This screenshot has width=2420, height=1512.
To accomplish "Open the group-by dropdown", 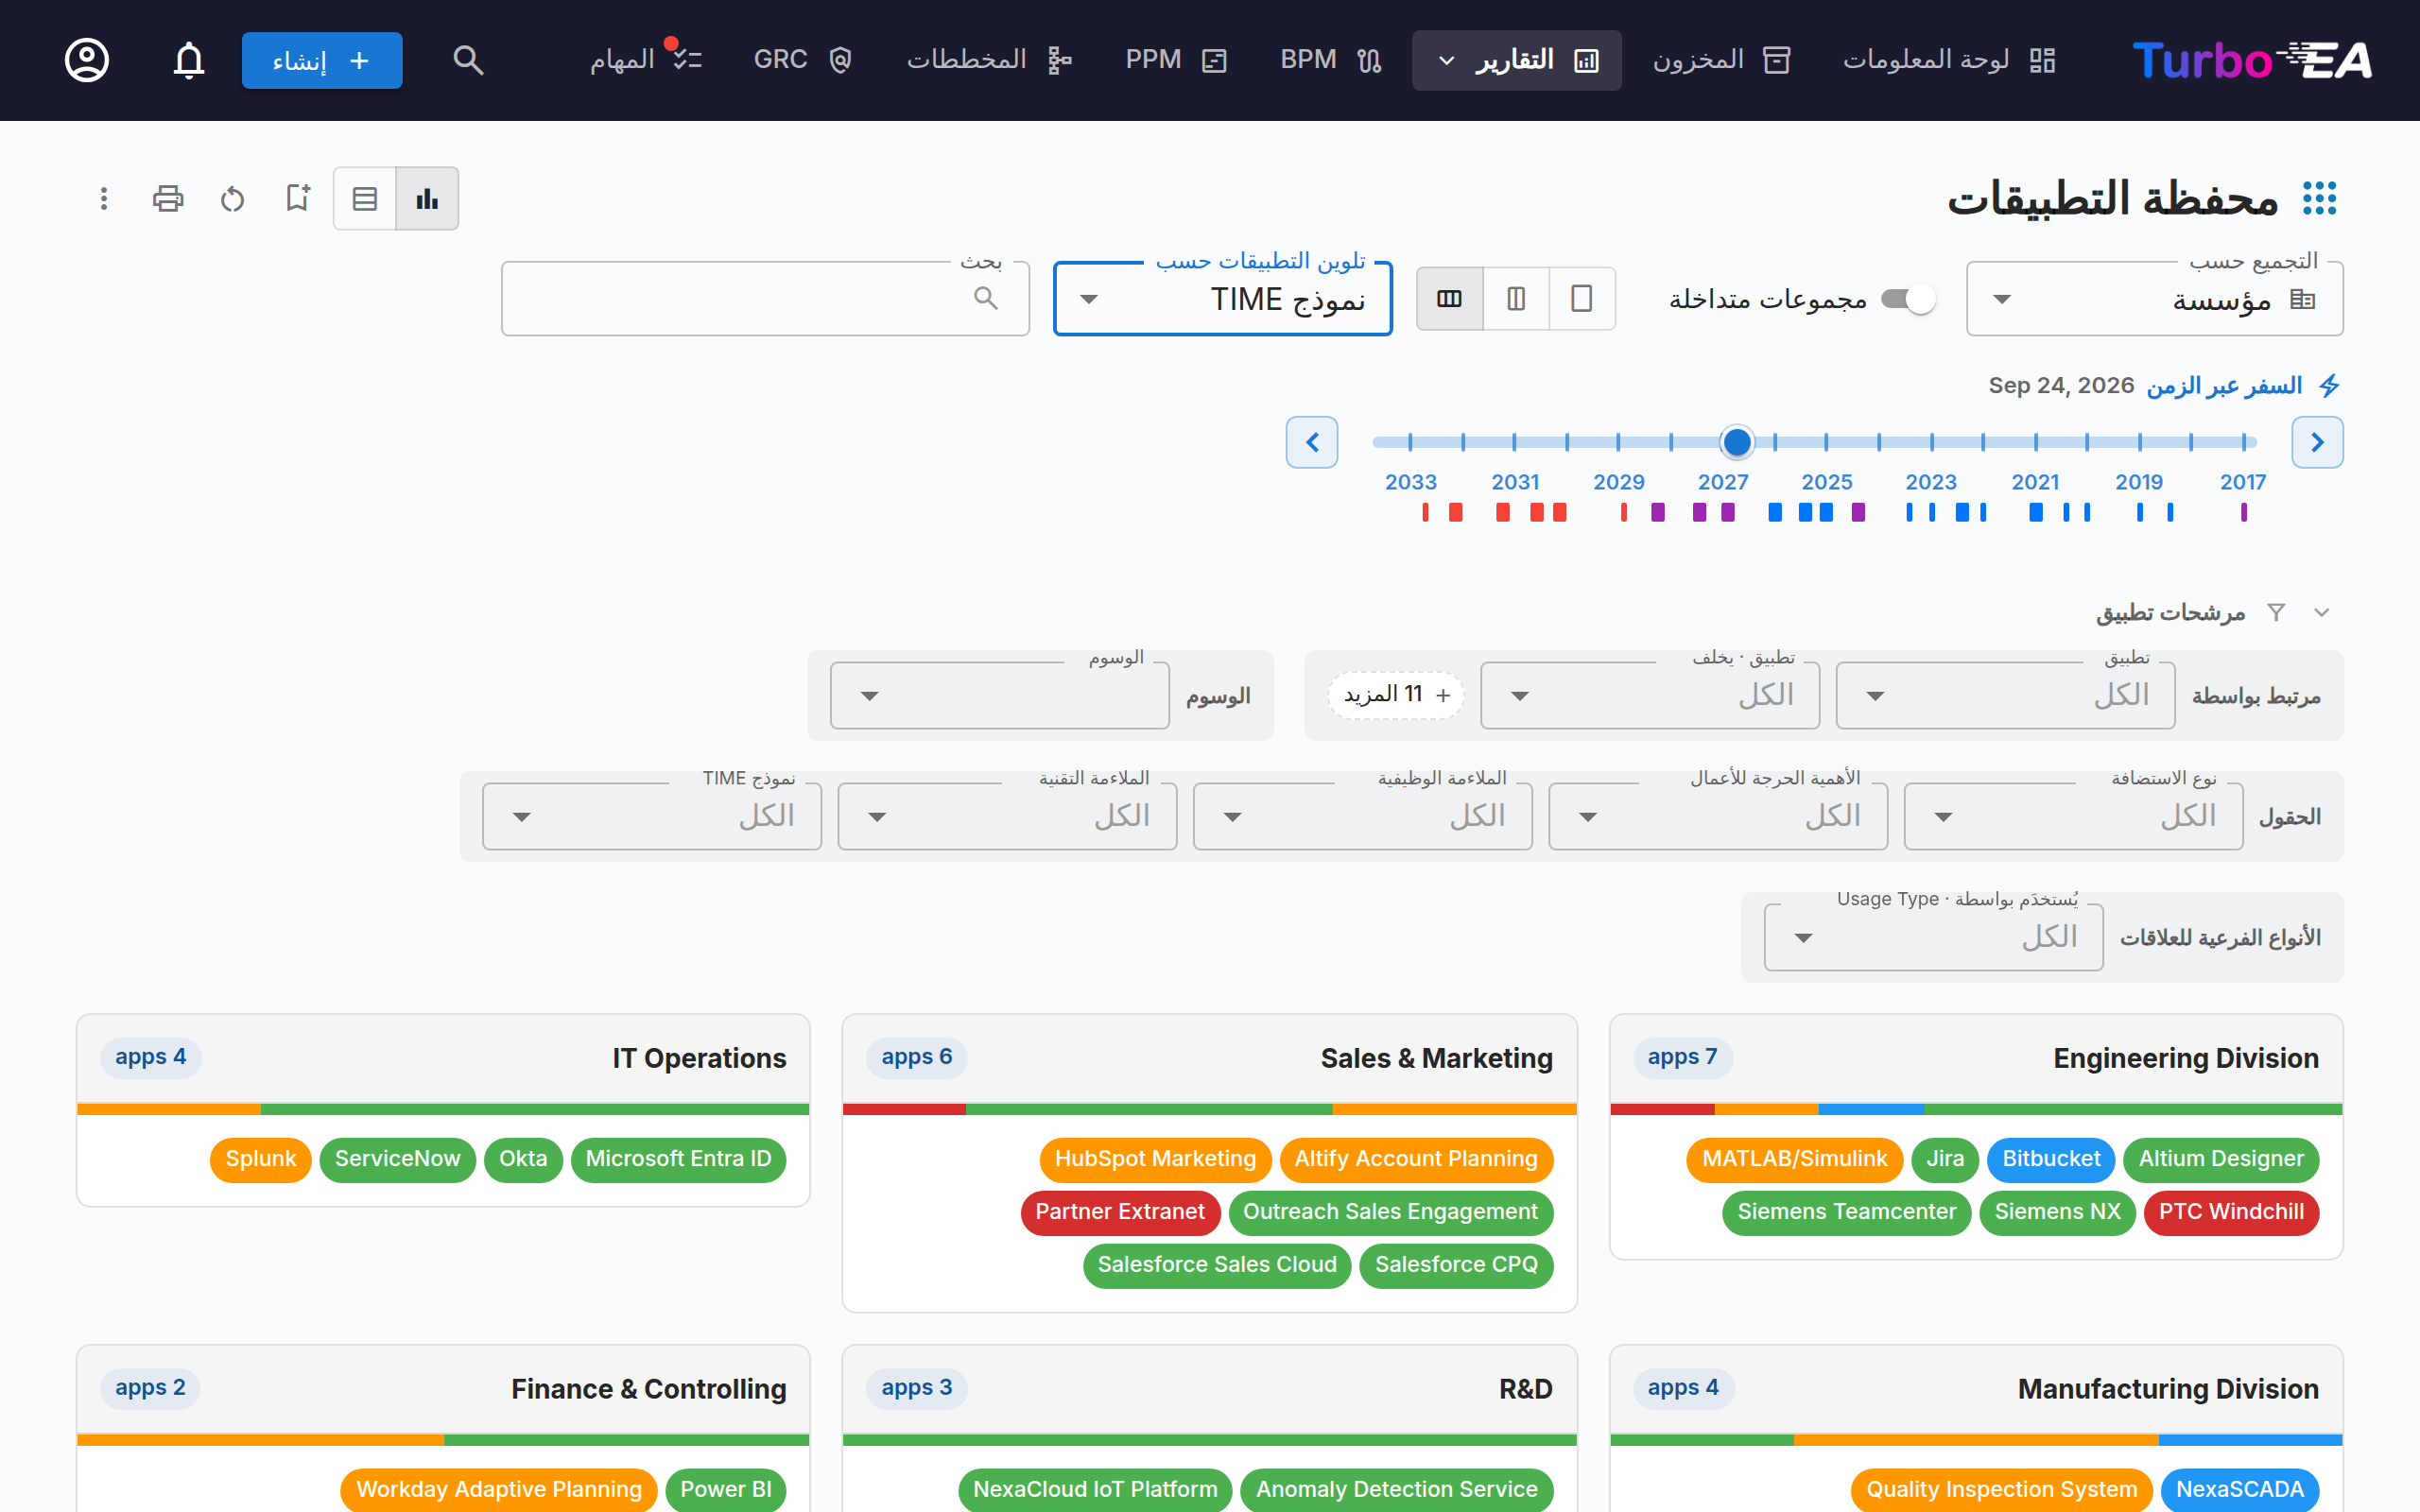I will [x=2155, y=299].
